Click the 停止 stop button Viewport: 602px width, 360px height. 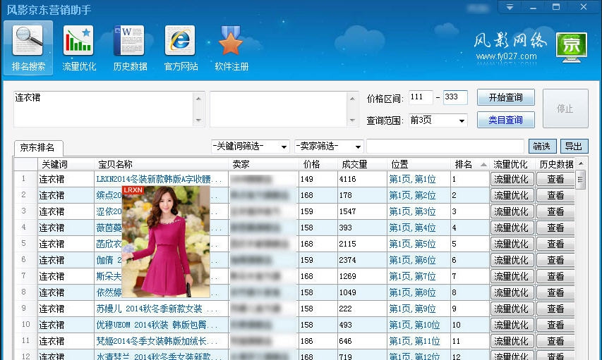(565, 108)
